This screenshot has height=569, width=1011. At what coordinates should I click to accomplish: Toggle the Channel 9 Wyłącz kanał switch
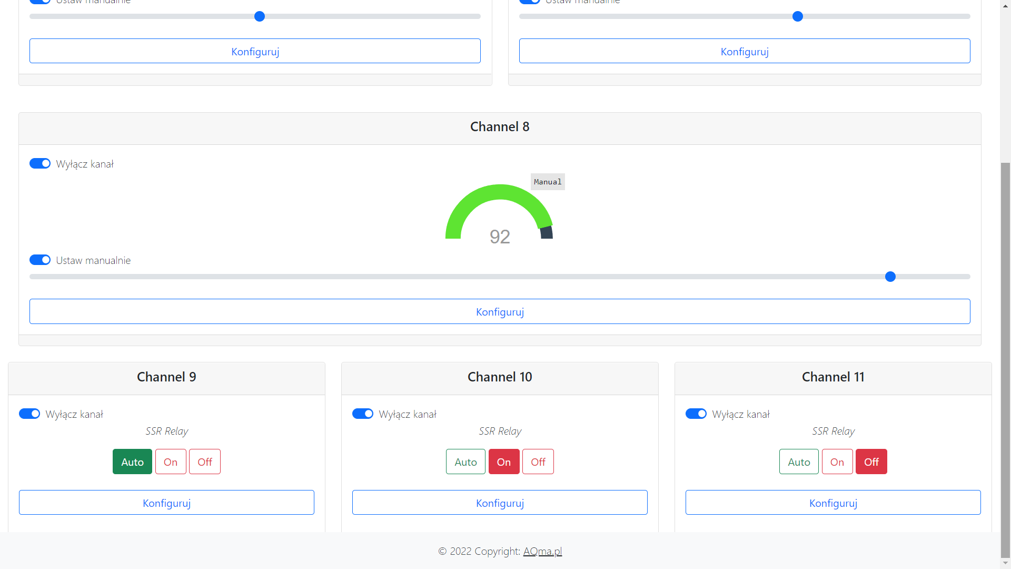(29, 414)
